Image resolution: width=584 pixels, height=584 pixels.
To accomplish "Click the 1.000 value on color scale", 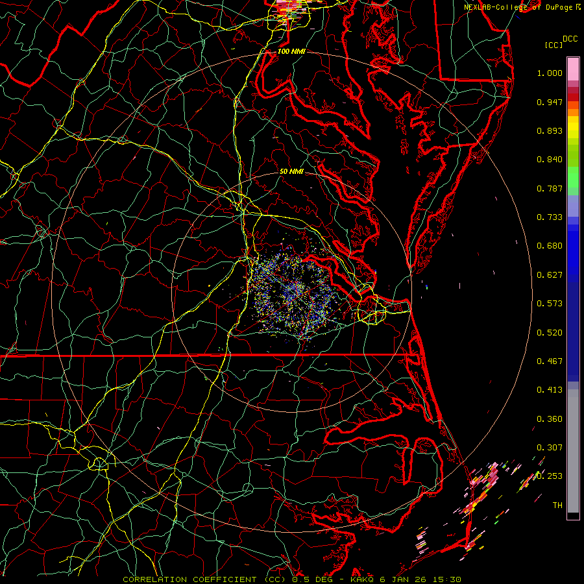I will click(x=550, y=73).
